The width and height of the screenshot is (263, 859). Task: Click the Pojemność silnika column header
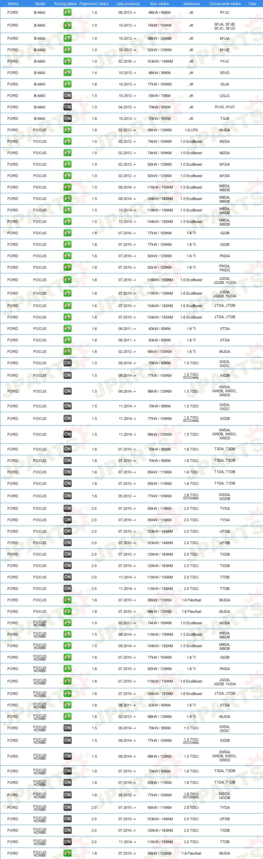tap(94, 4)
